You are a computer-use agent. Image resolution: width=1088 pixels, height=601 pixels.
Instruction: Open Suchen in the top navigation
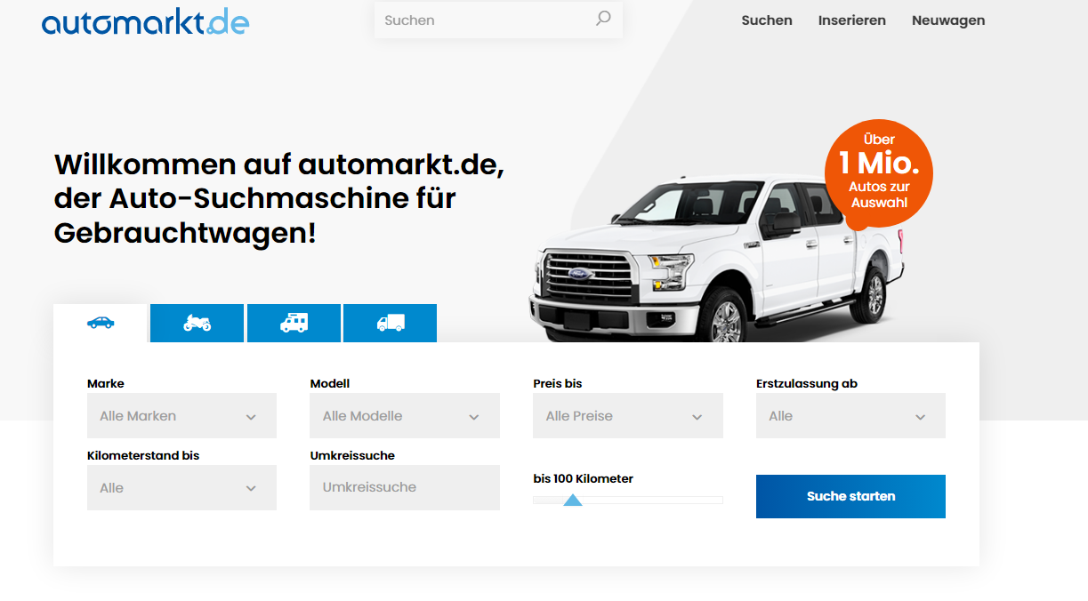click(x=766, y=20)
